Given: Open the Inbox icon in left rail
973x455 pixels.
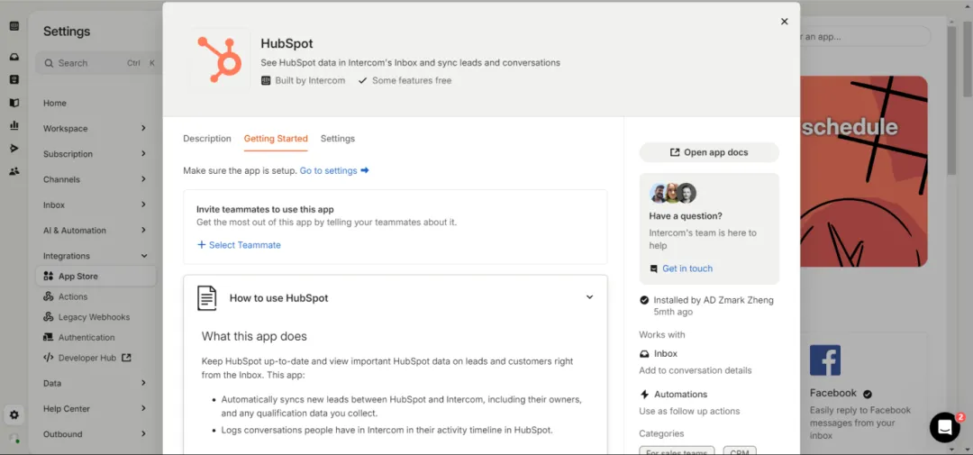Looking at the screenshot, I should pyautogui.click(x=14, y=57).
